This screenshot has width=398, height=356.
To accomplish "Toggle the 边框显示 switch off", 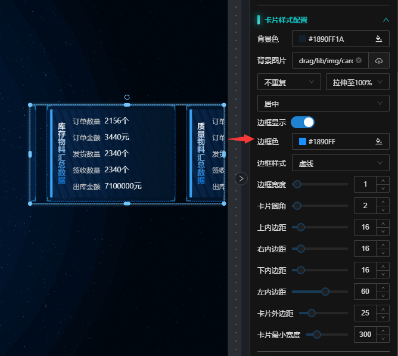I will pyautogui.click(x=303, y=122).
